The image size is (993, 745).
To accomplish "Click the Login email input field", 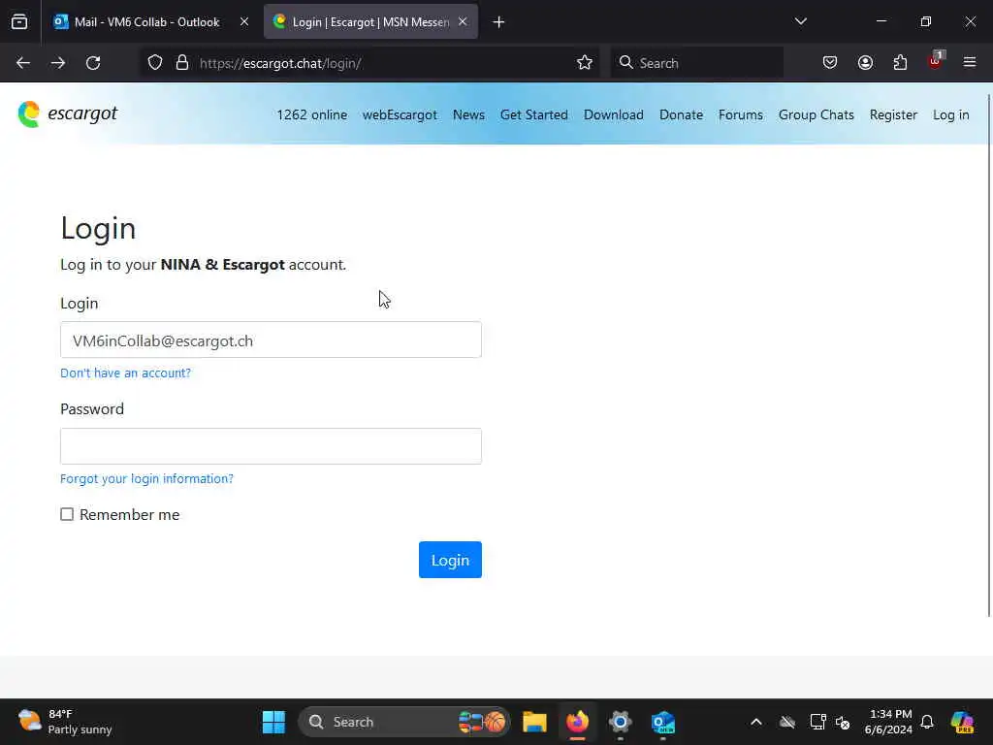I will 272,340.
